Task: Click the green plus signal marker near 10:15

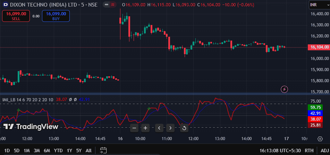Action: tap(149, 109)
